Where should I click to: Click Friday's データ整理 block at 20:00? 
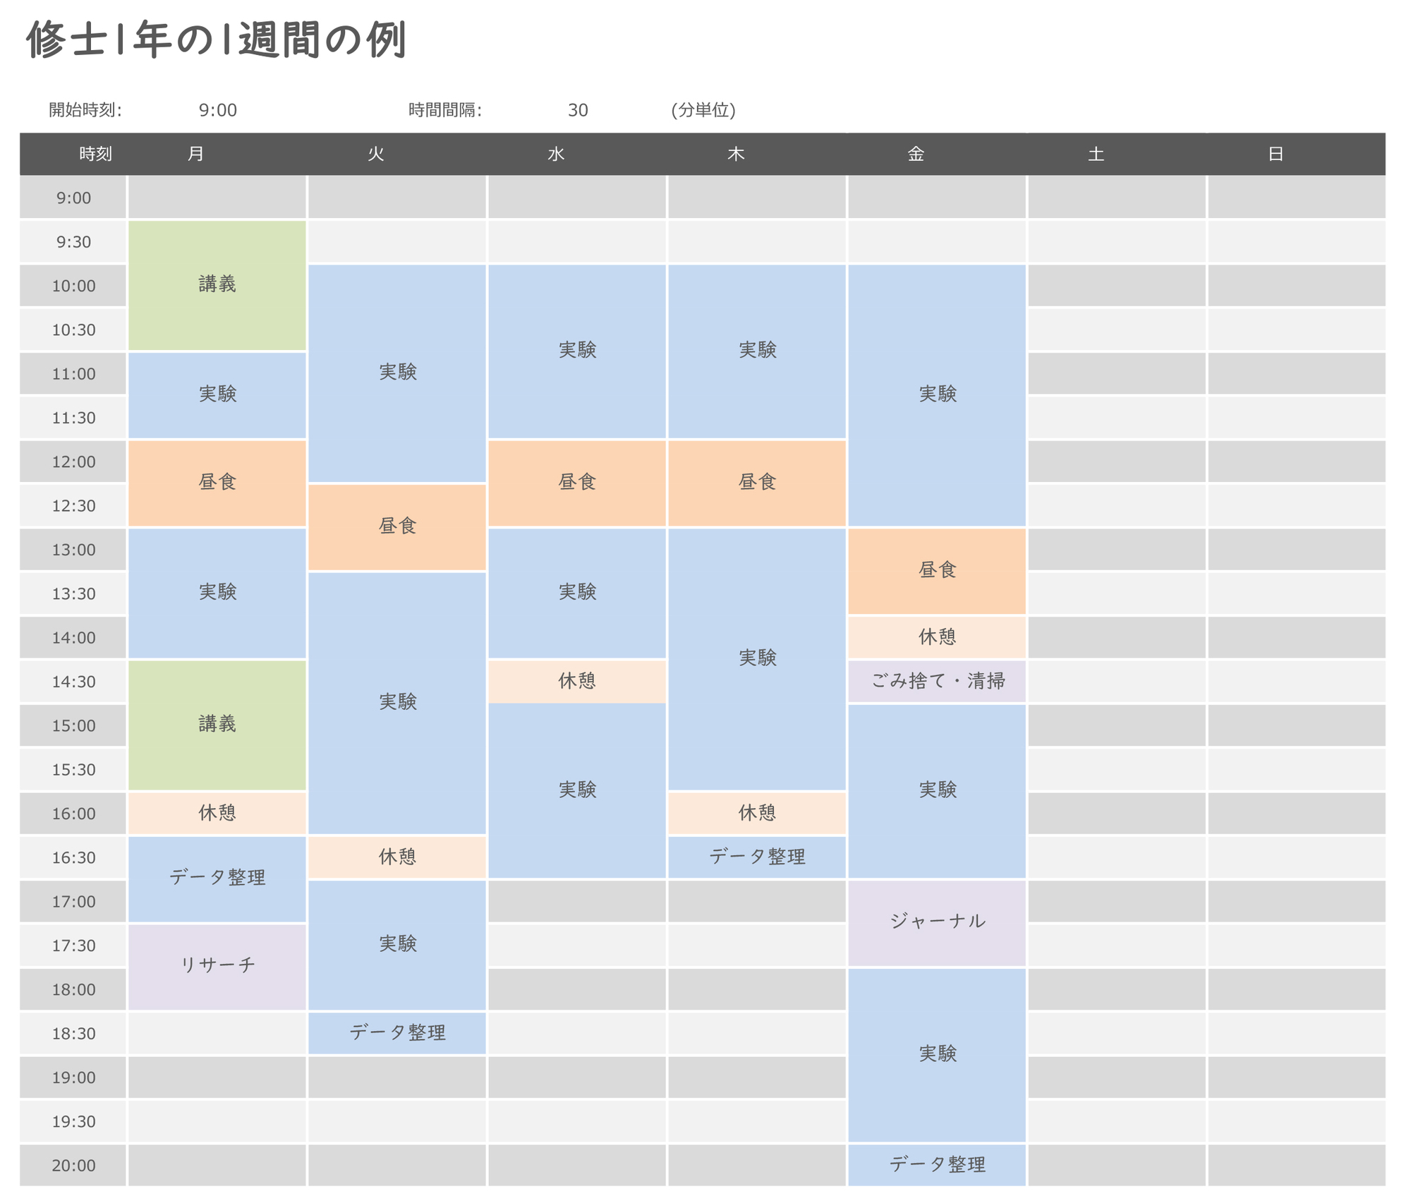(x=936, y=1164)
